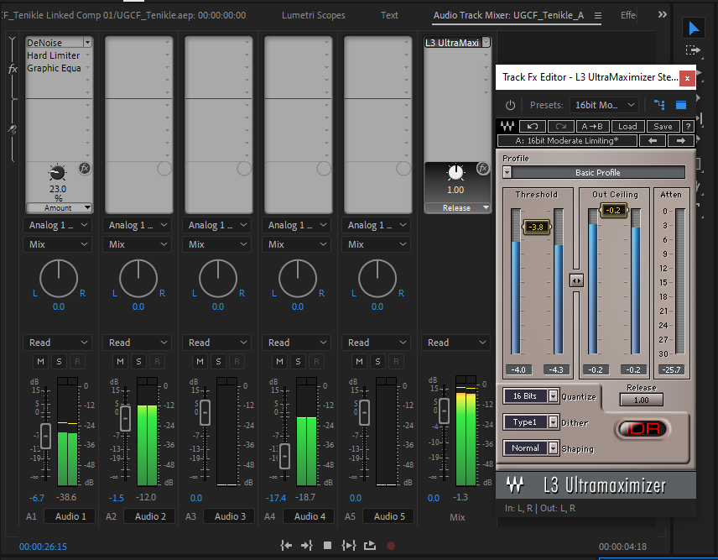Click the A: 16bit Moderate Limiting preset name

[567, 141]
